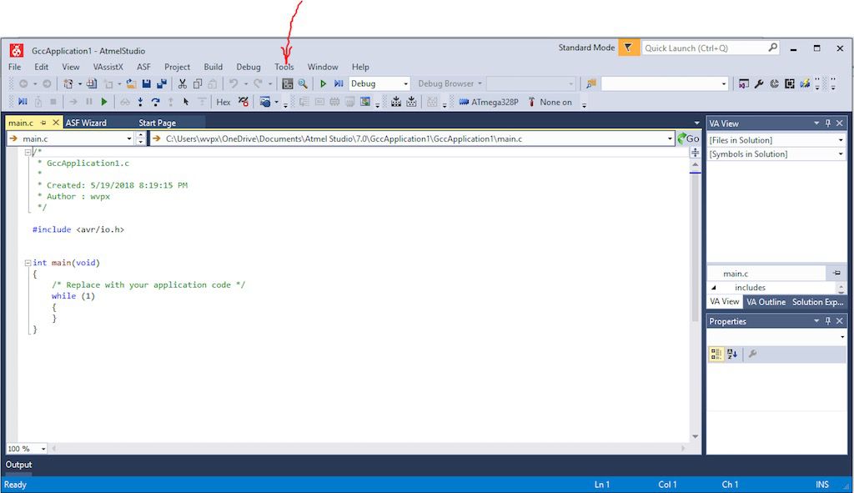Switch to the VA Outline tab
Viewport: 854px width, 493px height.
(766, 302)
